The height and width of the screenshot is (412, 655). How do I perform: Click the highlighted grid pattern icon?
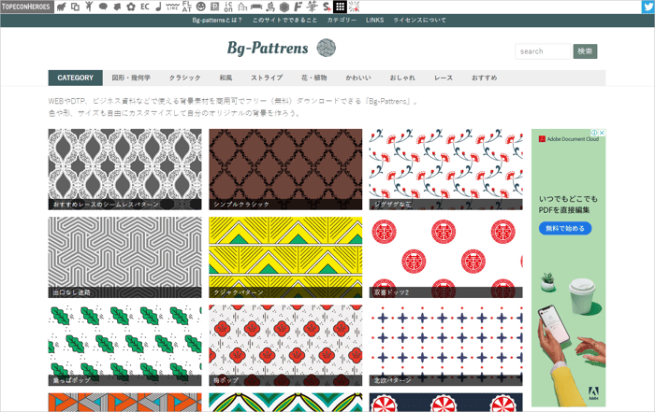(340, 7)
